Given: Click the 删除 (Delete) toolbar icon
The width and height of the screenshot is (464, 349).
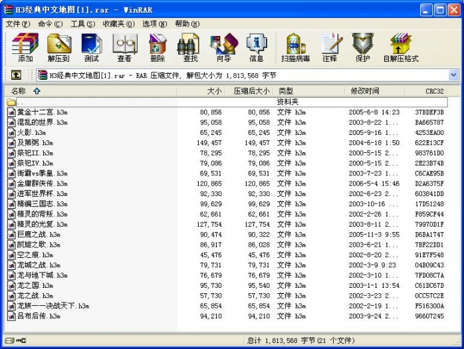Looking at the screenshot, I should pos(157,48).
